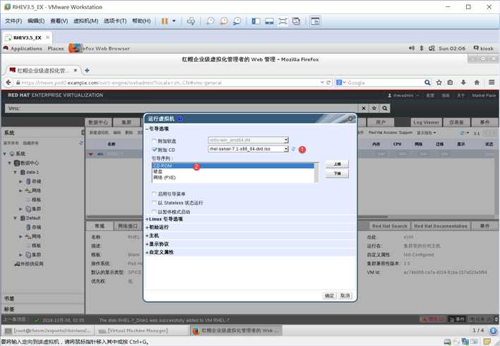Viewport: 500px width, 346px height.
Task: Click the bookmark star beside Vms search
Action: point(374,108)
